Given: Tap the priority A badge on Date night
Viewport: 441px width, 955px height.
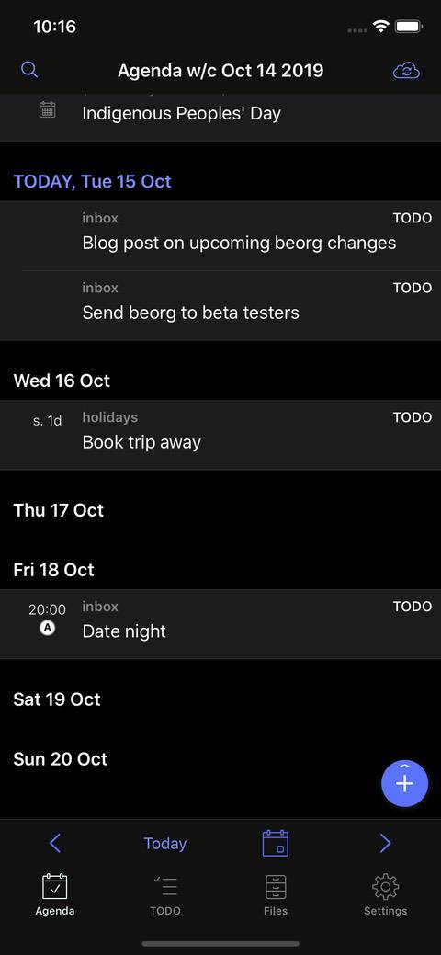Looking at the screenshot, I should tap(47, 628).
